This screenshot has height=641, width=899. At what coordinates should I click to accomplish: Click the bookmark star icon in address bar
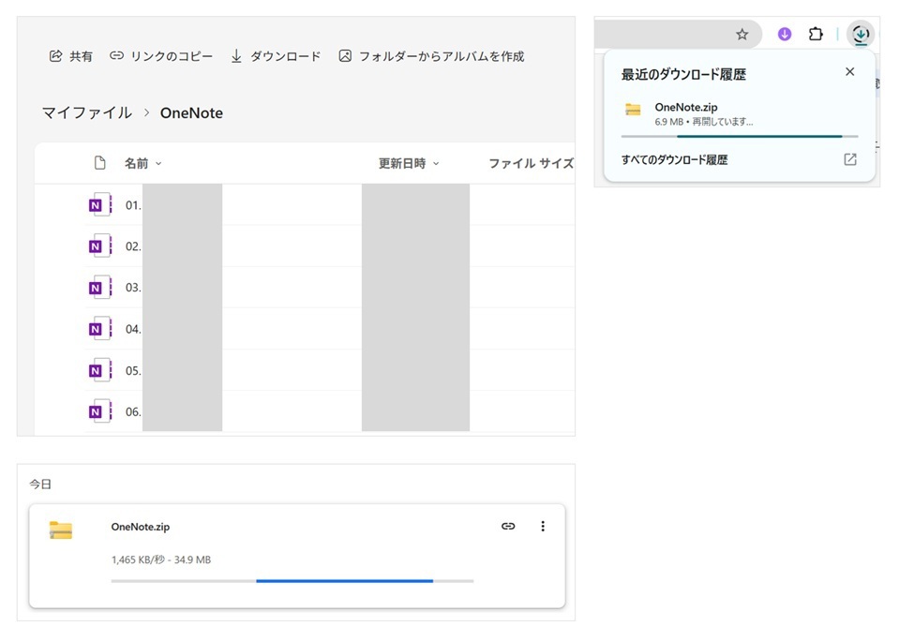click(742, 35)
